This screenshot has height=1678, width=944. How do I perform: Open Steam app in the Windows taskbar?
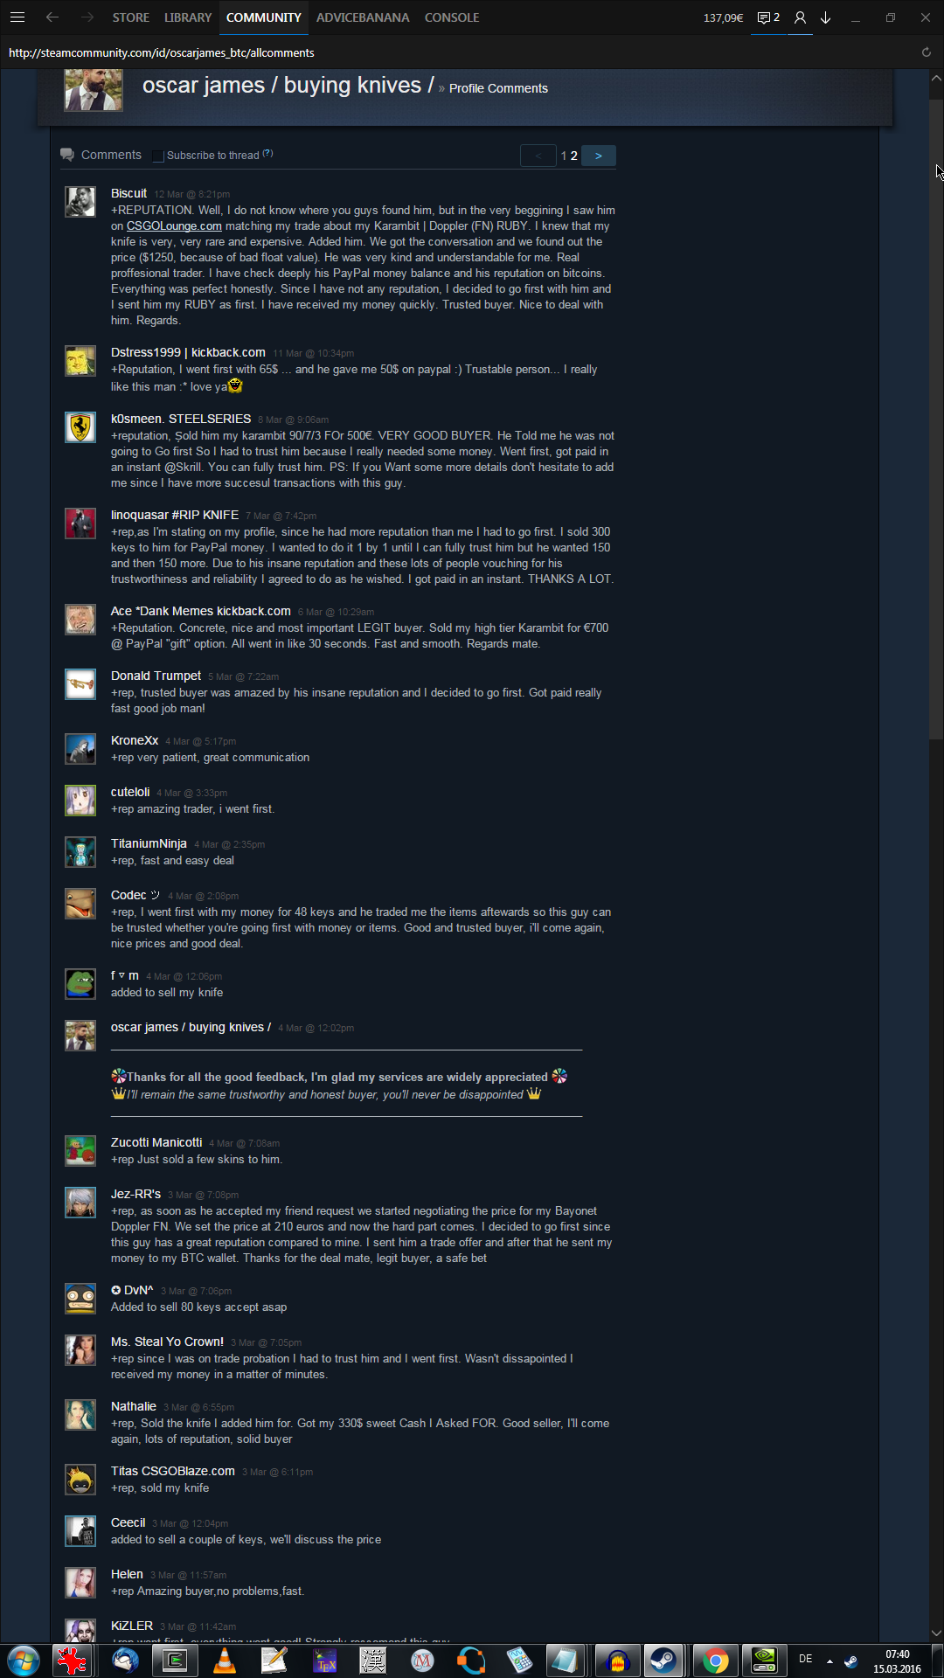663,1659
